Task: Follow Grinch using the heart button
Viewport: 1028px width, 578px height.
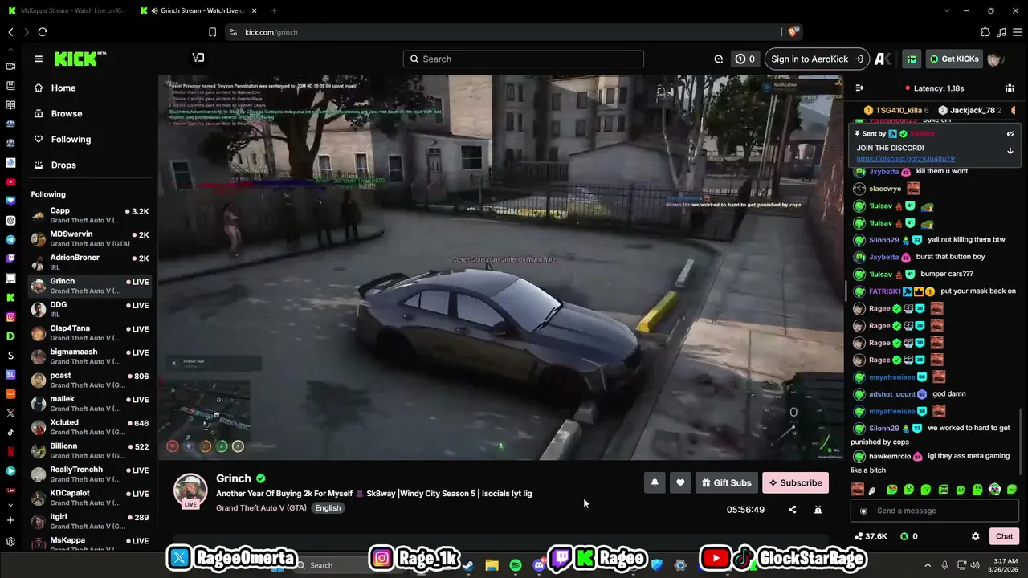Action: [680, 482]
